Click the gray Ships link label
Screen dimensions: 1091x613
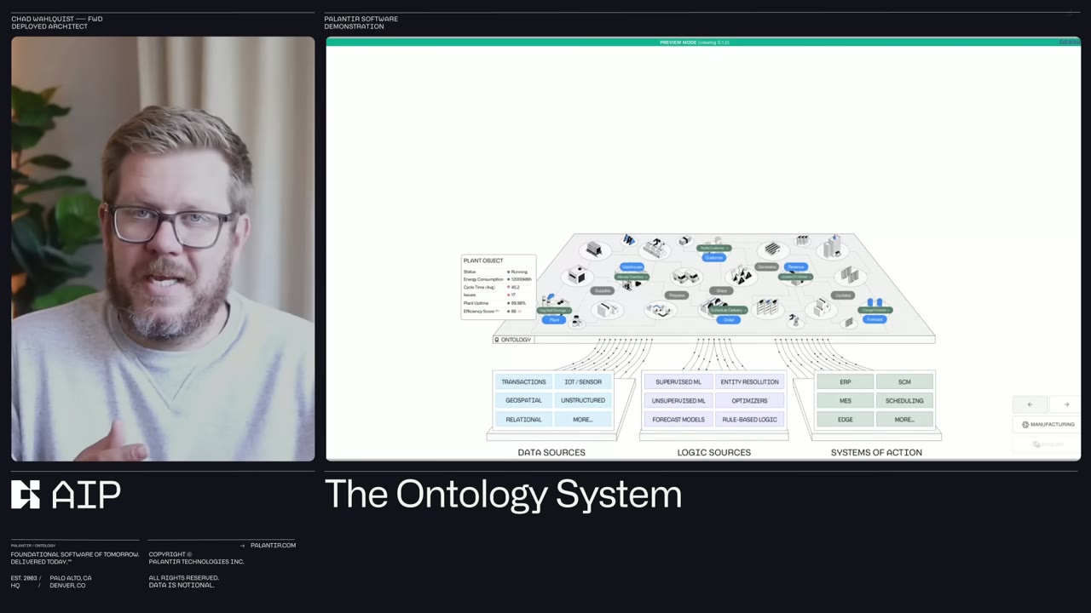click(722, 291)
